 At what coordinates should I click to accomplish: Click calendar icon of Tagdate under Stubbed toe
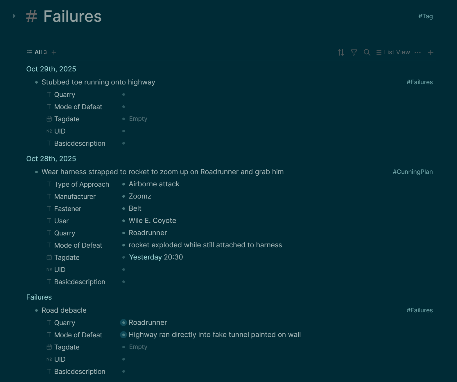point(49,119)
